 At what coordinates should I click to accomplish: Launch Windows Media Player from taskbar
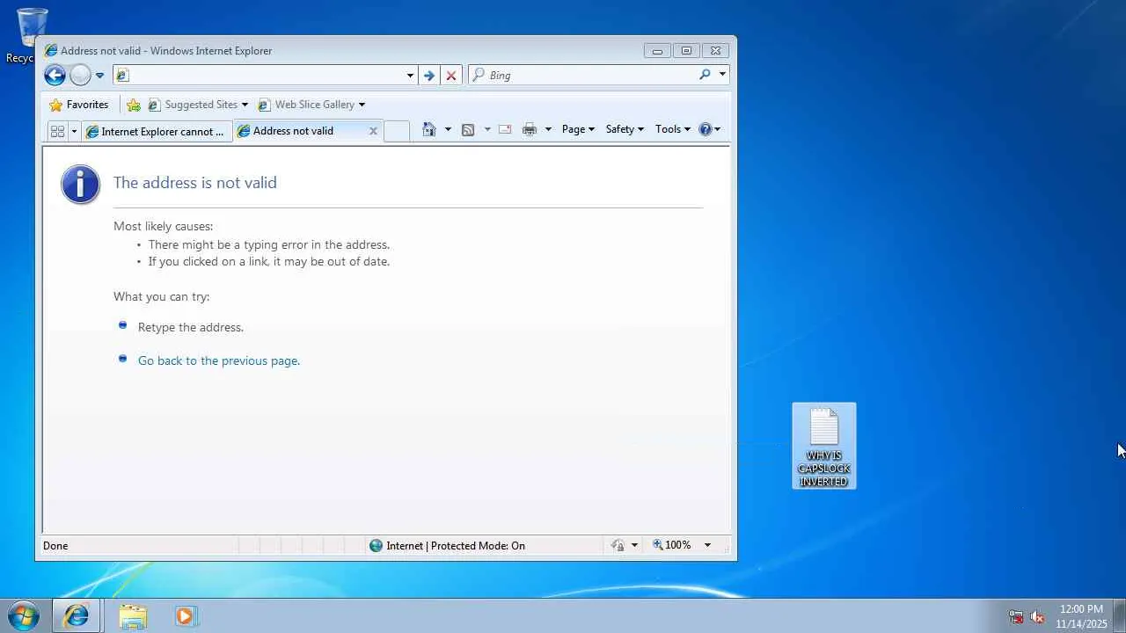click(x=186, y=616)
